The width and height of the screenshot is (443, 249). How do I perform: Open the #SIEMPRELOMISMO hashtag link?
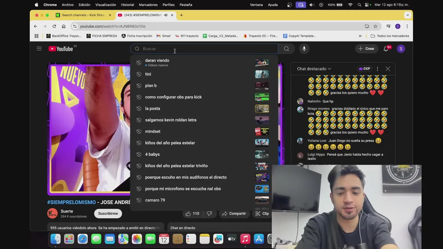72,202
